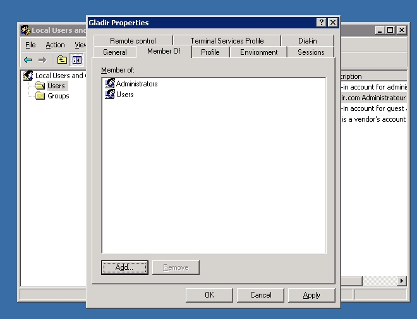This screenshot has width=417, height=319.
Task: Click the Forward arrow in the toolbar
Action: (42, 60)
